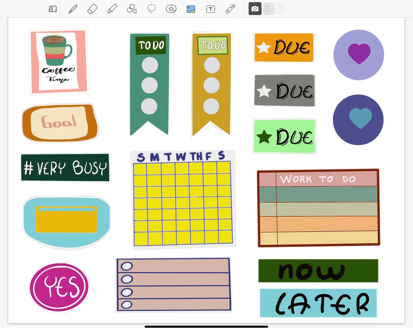413x328 pixels.
Task: Open the Shapes tool
Action: tap(132, 9)
